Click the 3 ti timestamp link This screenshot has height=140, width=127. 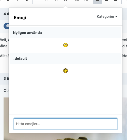tap(6, 78)
